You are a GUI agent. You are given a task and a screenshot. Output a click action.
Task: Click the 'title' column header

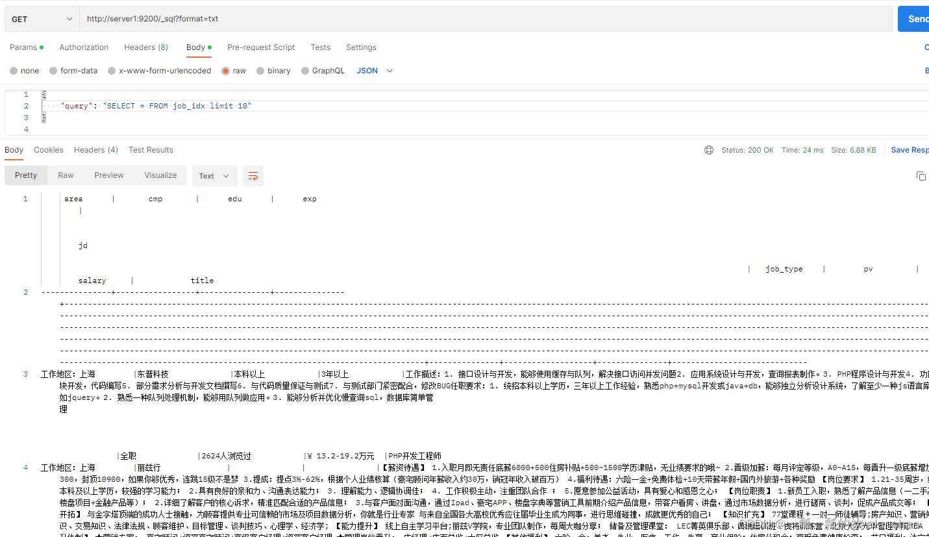[x=202, y=281]
